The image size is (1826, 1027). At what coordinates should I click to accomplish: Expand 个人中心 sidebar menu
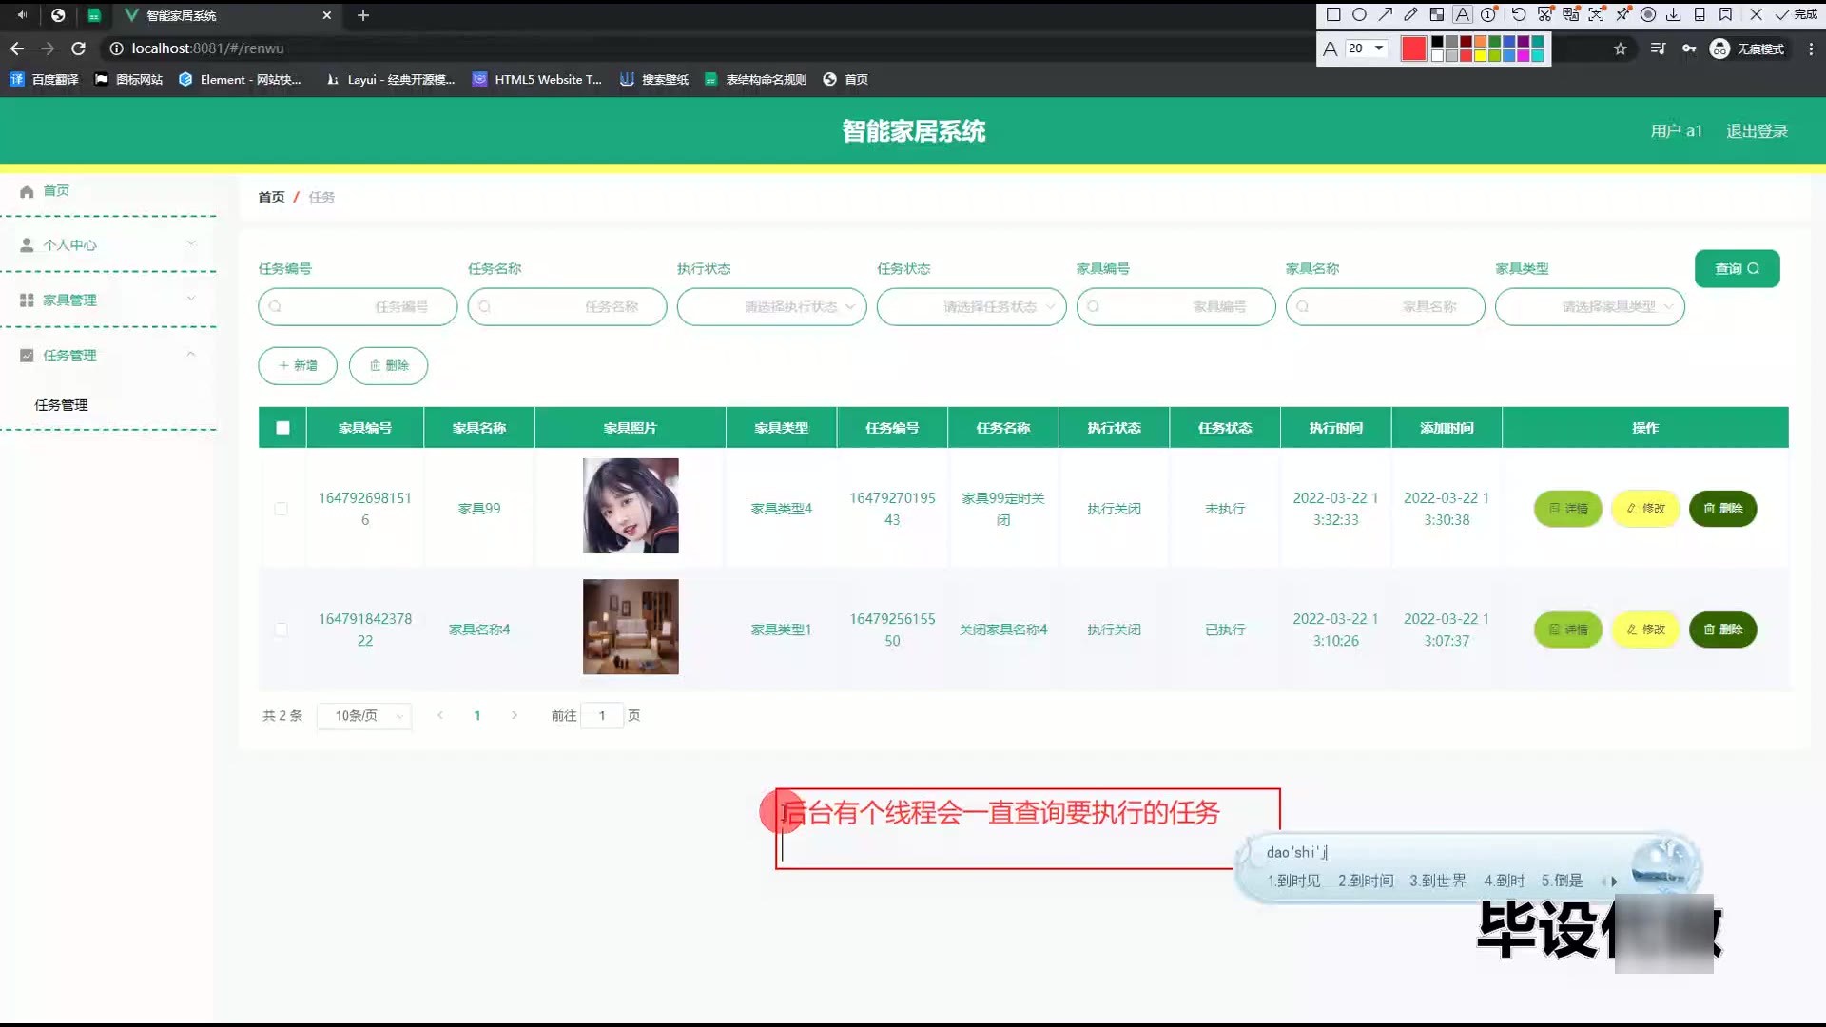pos(108,244)
